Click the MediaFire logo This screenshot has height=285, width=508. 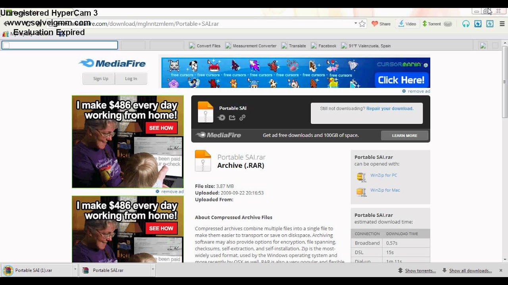coord(112,63)
